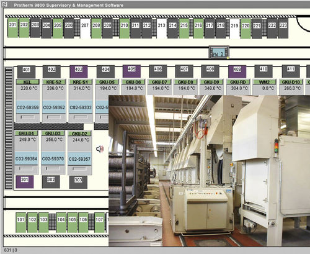Viewport: 310px width, 254px height.
Task: Select lower rack position 103
Action: pos(43,222)
